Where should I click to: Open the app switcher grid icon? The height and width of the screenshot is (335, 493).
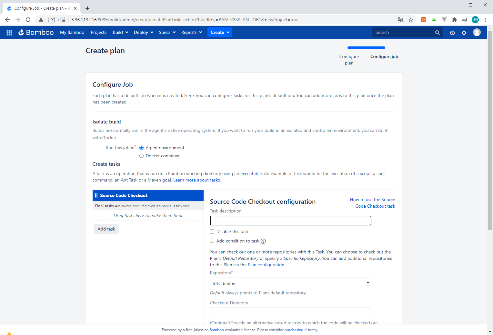(x=9, y=33)
